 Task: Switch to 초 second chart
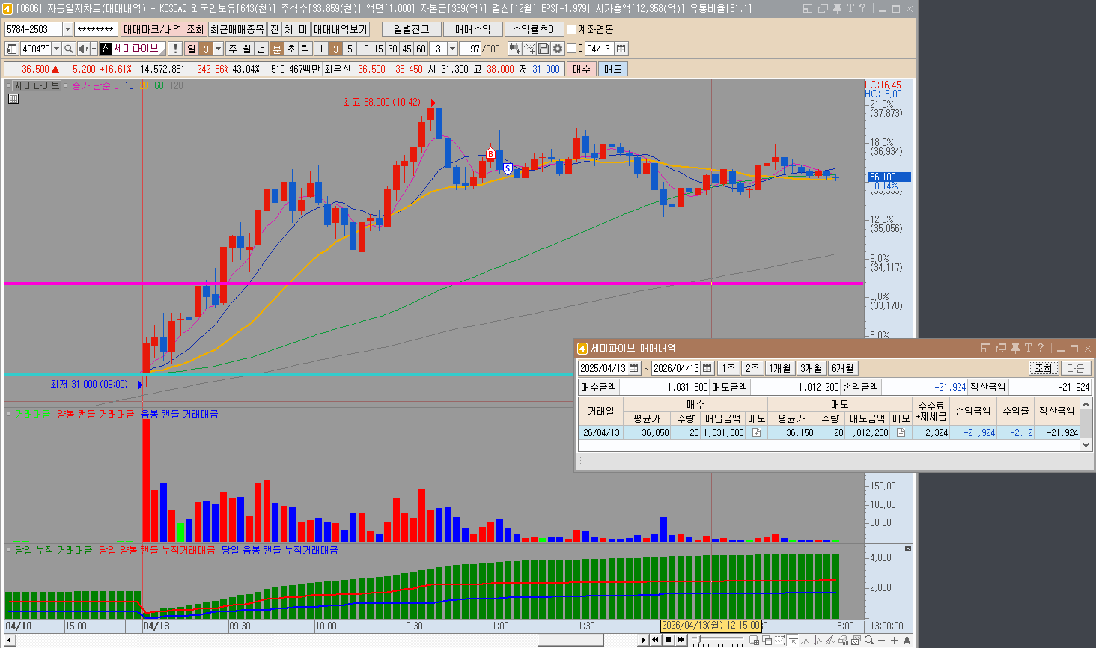pos(291,49)
